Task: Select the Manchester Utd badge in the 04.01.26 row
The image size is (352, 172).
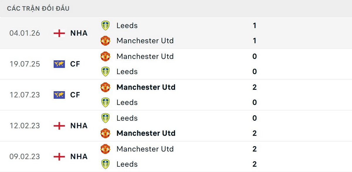Action: pyautogui.click(x=105, y=41)
